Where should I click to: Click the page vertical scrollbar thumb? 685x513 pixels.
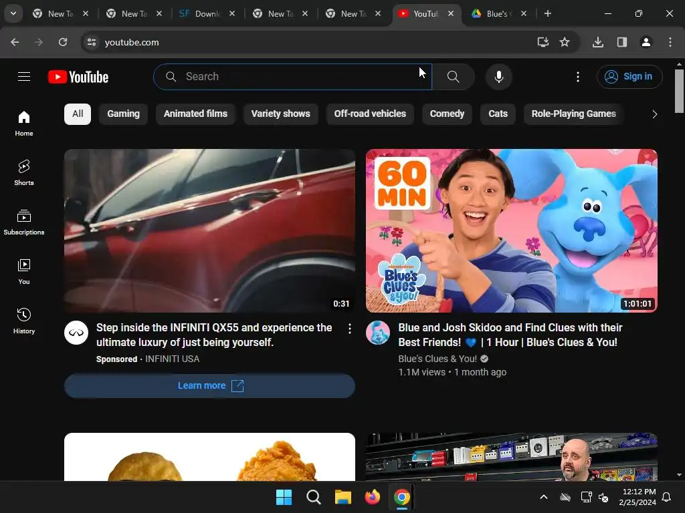click(x=679, y=91)
